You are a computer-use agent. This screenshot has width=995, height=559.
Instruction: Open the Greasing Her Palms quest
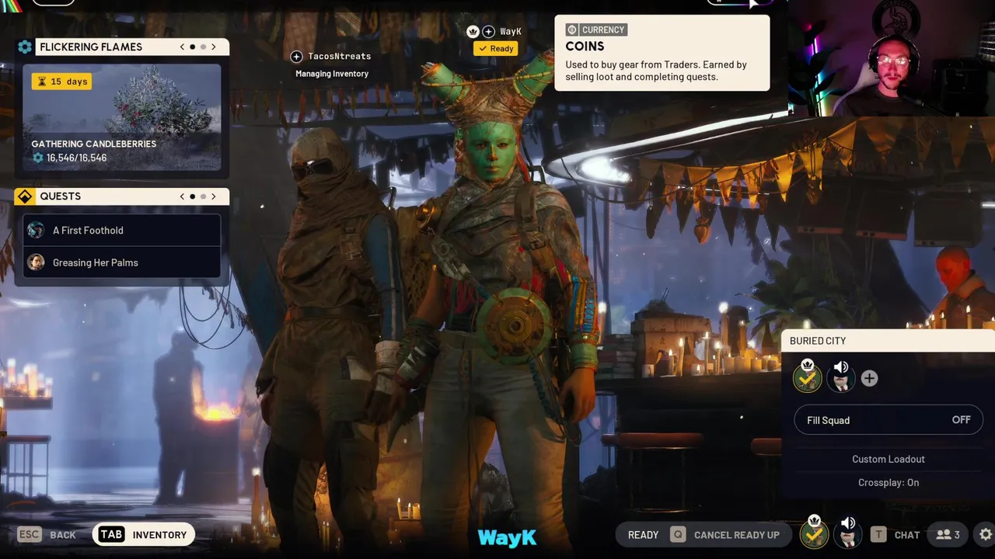122,262
